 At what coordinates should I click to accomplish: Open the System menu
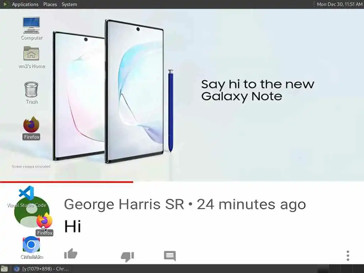click(69, 4)
